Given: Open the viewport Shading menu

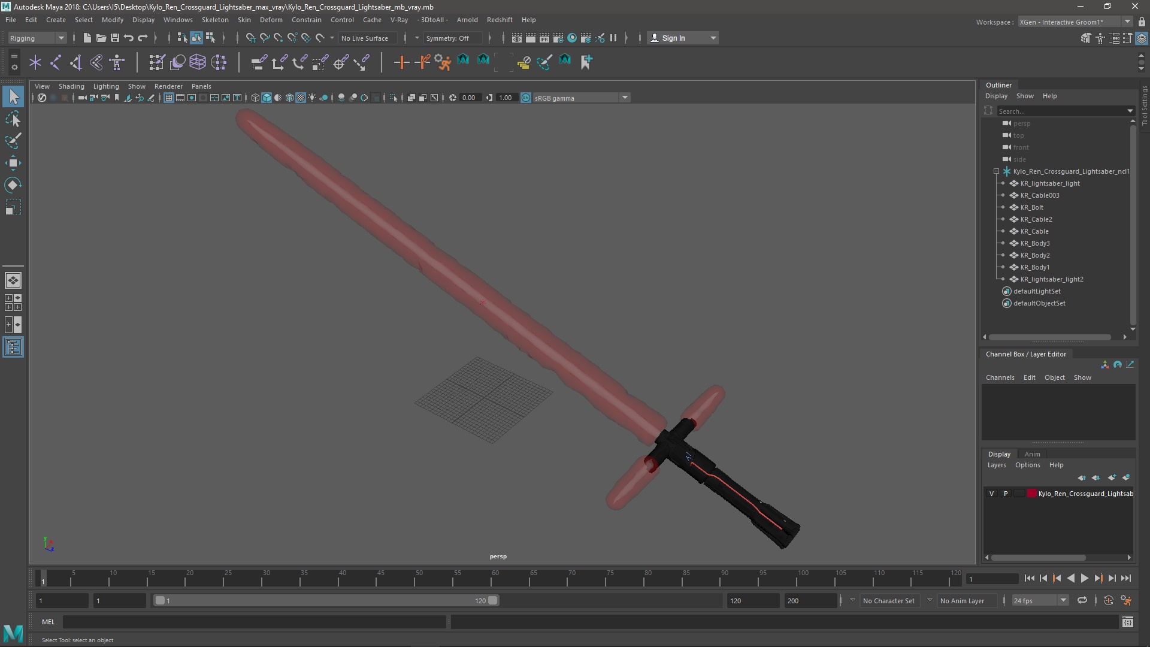Looking at the screenshot, I should [71, 86].
